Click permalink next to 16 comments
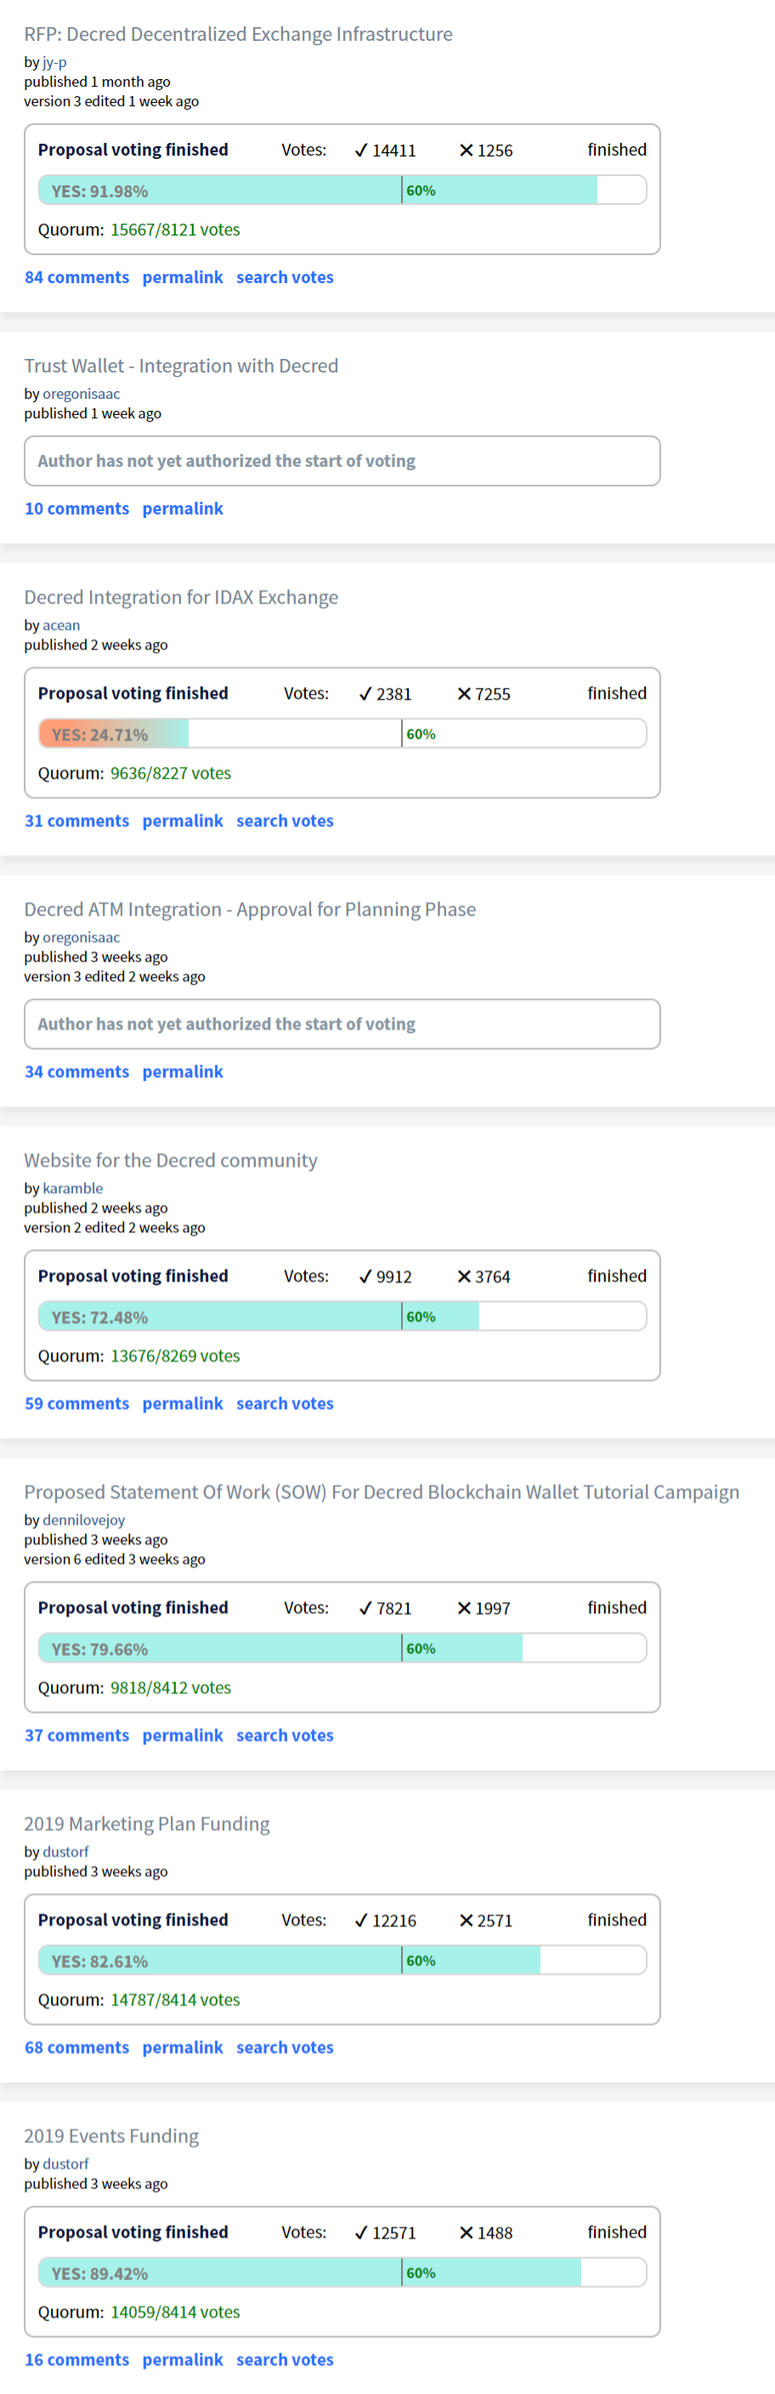This screenshot has width=775, height=2394. click(x=183, y=2360)
